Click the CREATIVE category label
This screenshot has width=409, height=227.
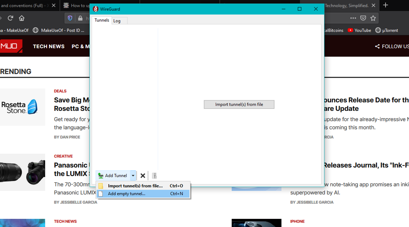click(x=63, y=156)
